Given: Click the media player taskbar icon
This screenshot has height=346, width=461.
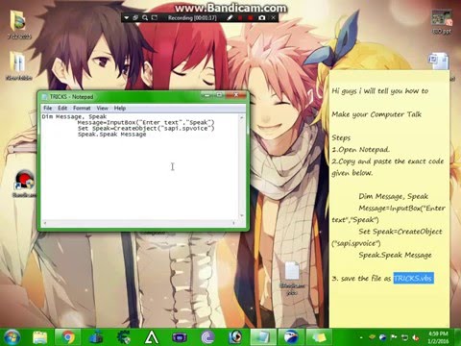Looking at the screenshot, I should pyautogui.click(x=235, y=337).
